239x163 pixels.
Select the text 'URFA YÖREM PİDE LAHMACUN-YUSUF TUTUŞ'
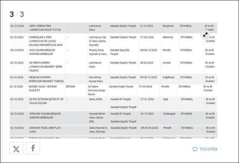pos(45,28)
